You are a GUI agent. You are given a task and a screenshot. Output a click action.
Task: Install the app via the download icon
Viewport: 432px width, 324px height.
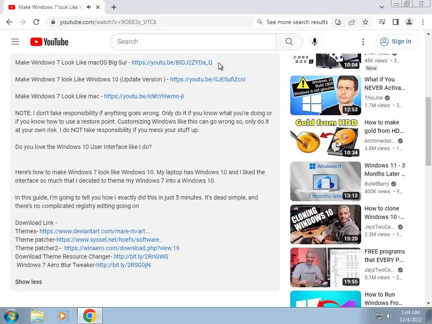click(x=338, y=22)
